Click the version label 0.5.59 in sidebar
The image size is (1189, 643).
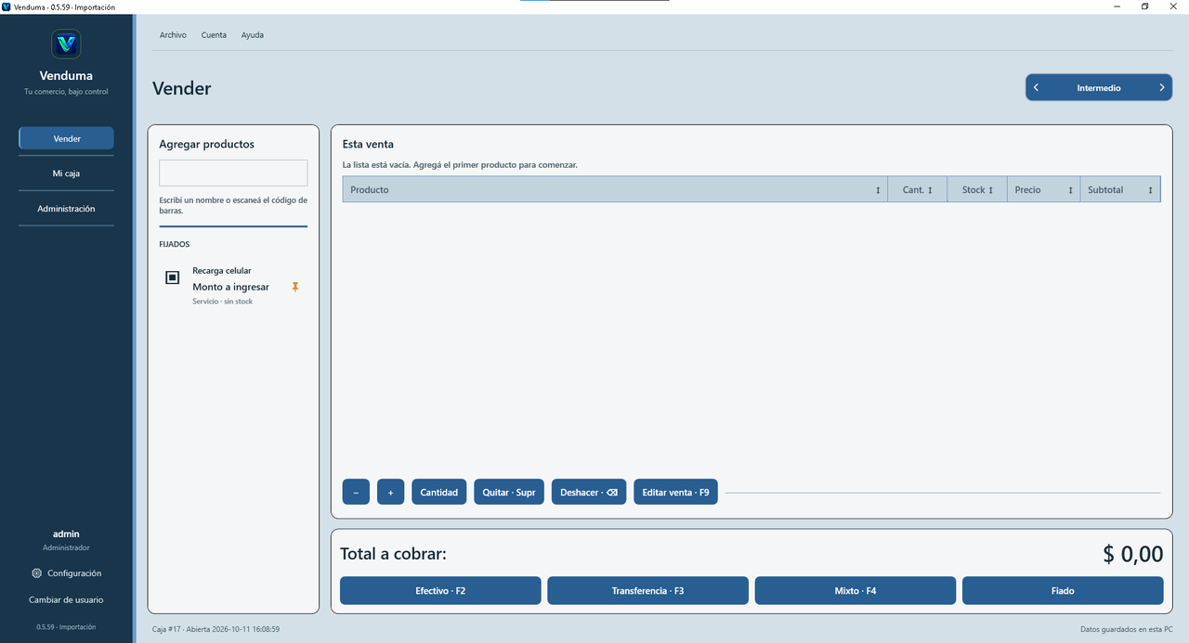pos(66,626)
